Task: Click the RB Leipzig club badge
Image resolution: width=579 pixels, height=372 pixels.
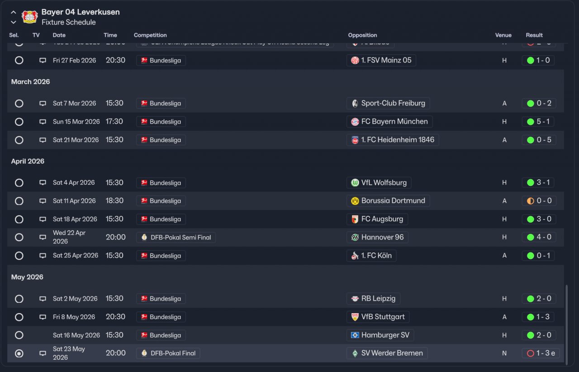Action: (355, 299)
